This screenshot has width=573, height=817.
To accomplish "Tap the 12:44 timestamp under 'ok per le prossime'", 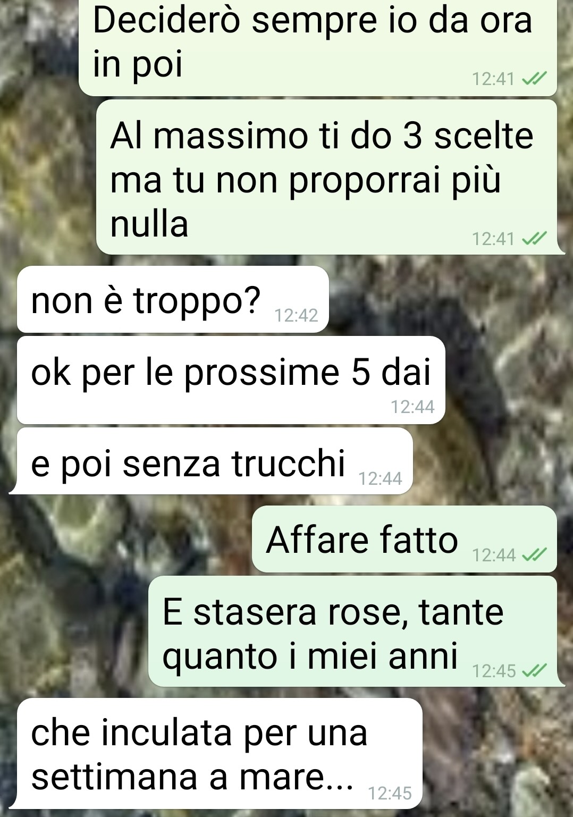I will tap(412, 407).
